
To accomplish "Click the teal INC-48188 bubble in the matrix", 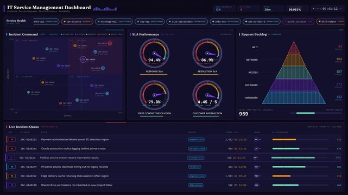I will (x=77, y=100).
